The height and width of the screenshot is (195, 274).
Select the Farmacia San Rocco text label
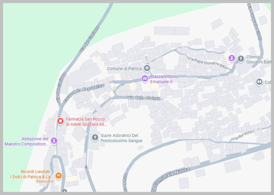(86, 122)
